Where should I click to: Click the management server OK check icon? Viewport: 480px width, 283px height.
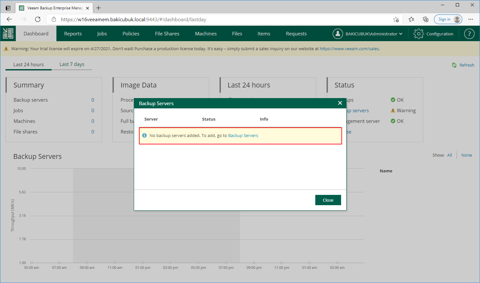pyautogui.click(x=393, y=121)
